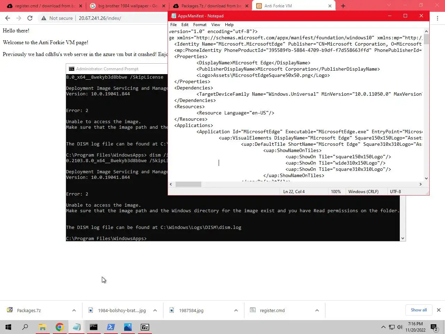This screenshot has width=445, height=334.
Task: Launch Google Chrome from the taskbar
Action: coord(59,327)
